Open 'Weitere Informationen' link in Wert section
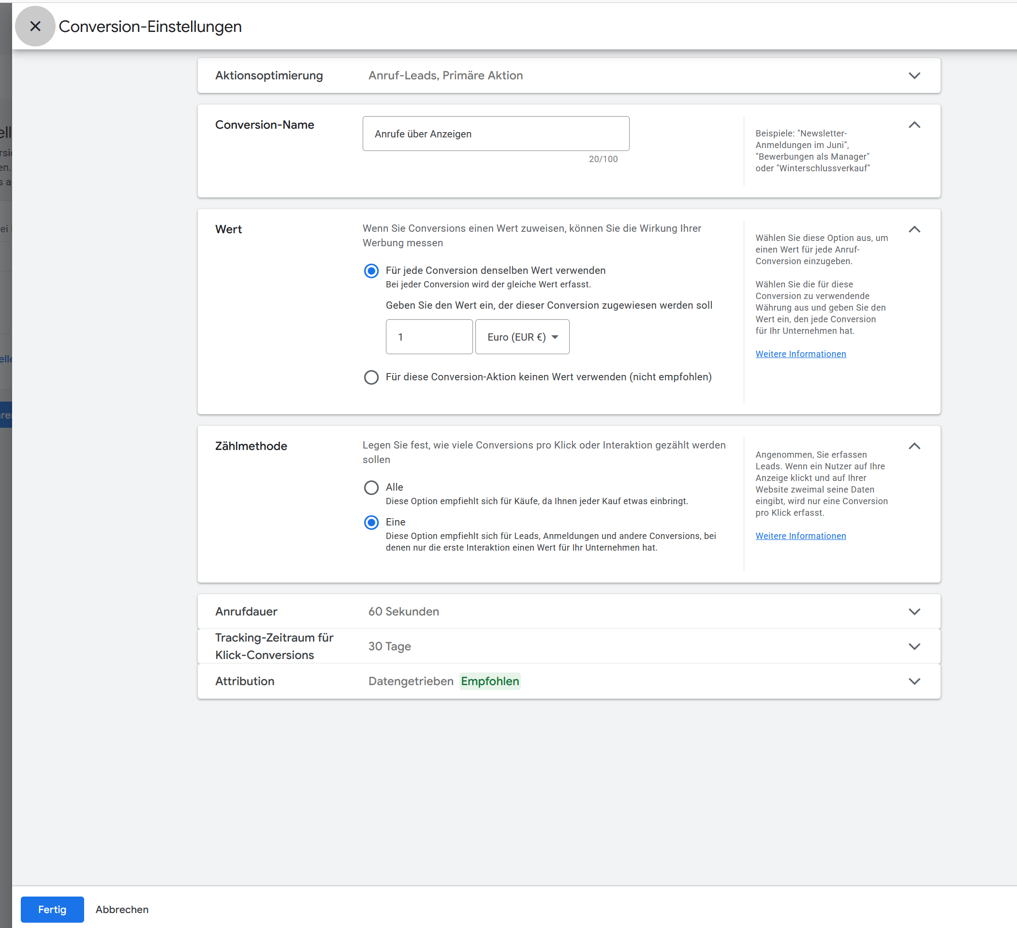The image size is (1017, 928). (x=800, y=354)
